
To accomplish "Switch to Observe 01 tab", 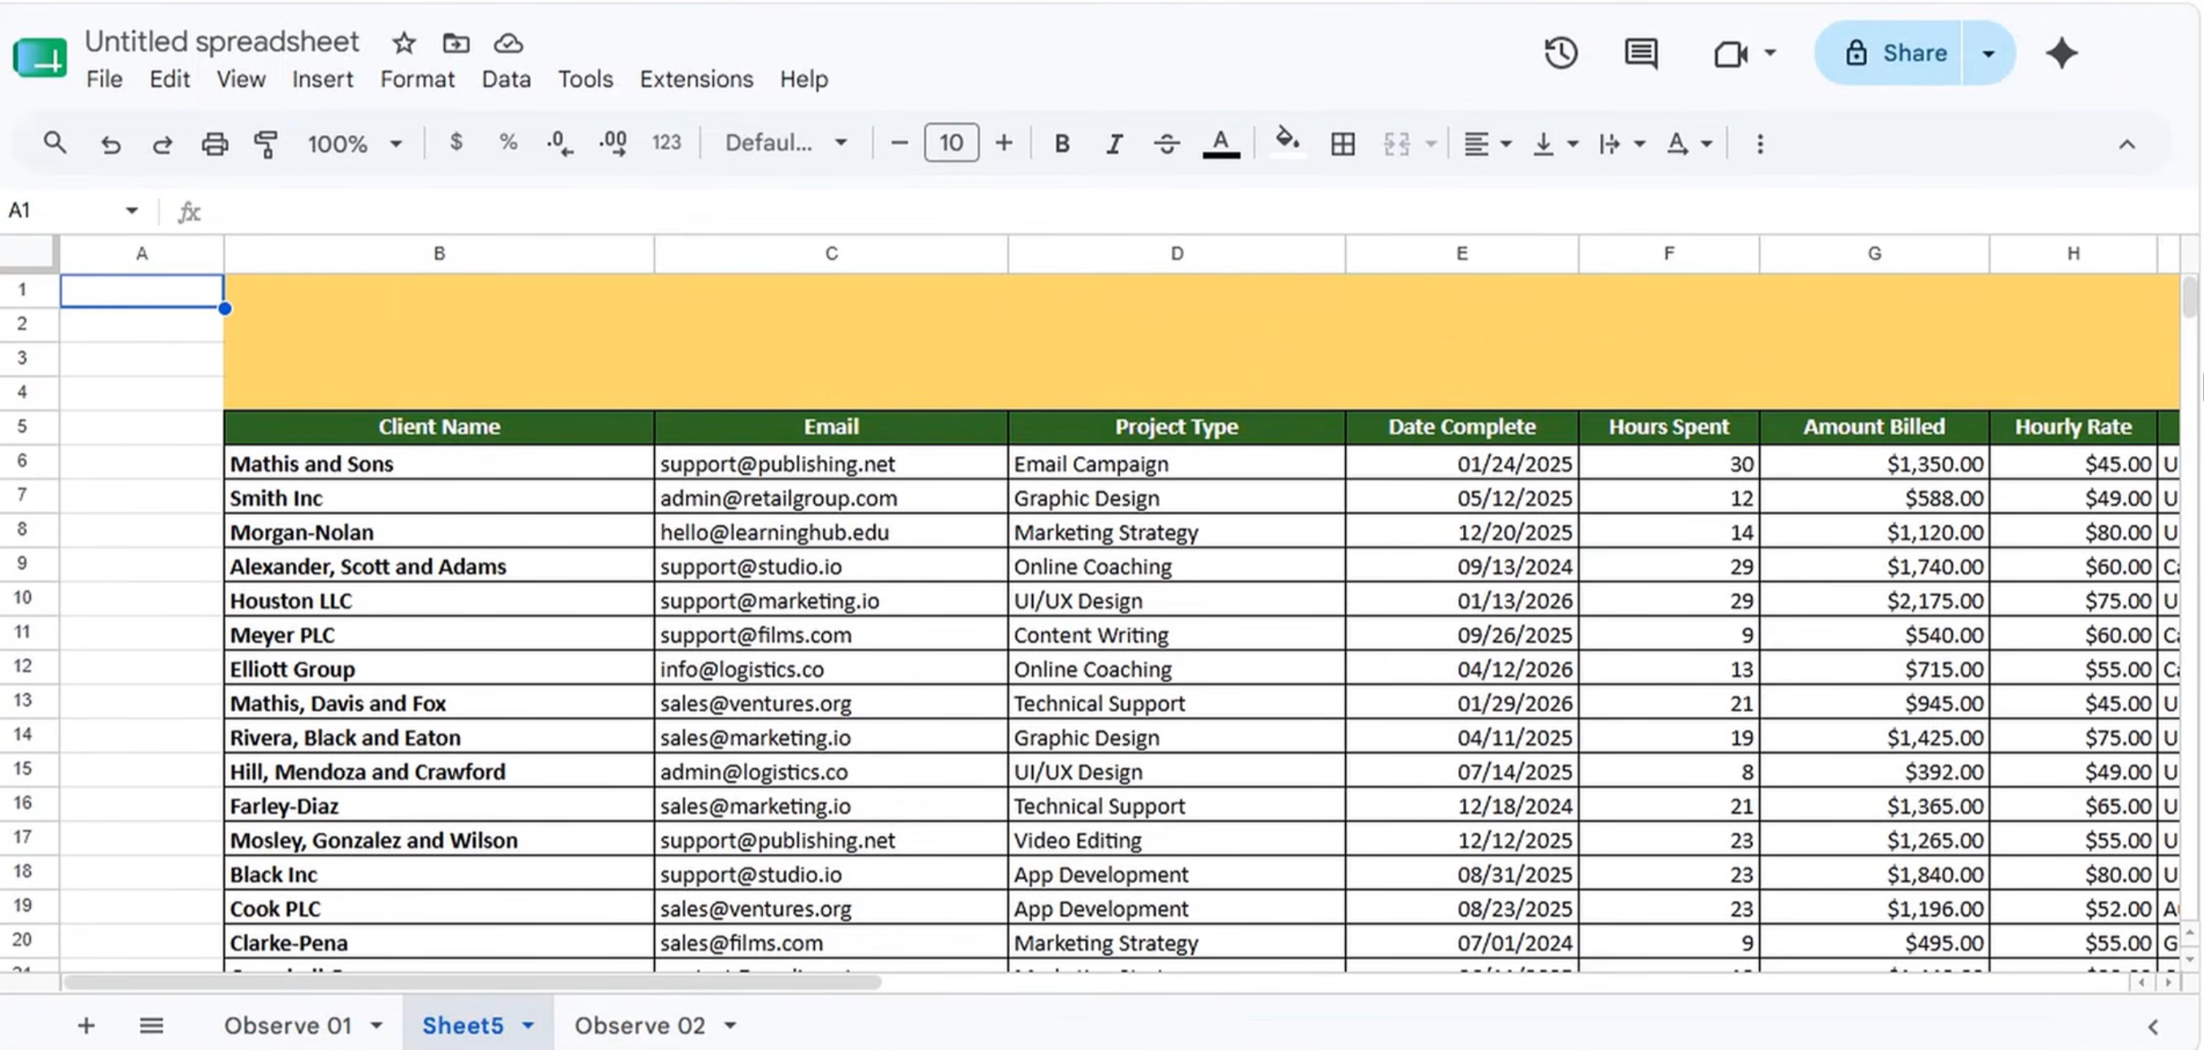I will pos(289,1025).
